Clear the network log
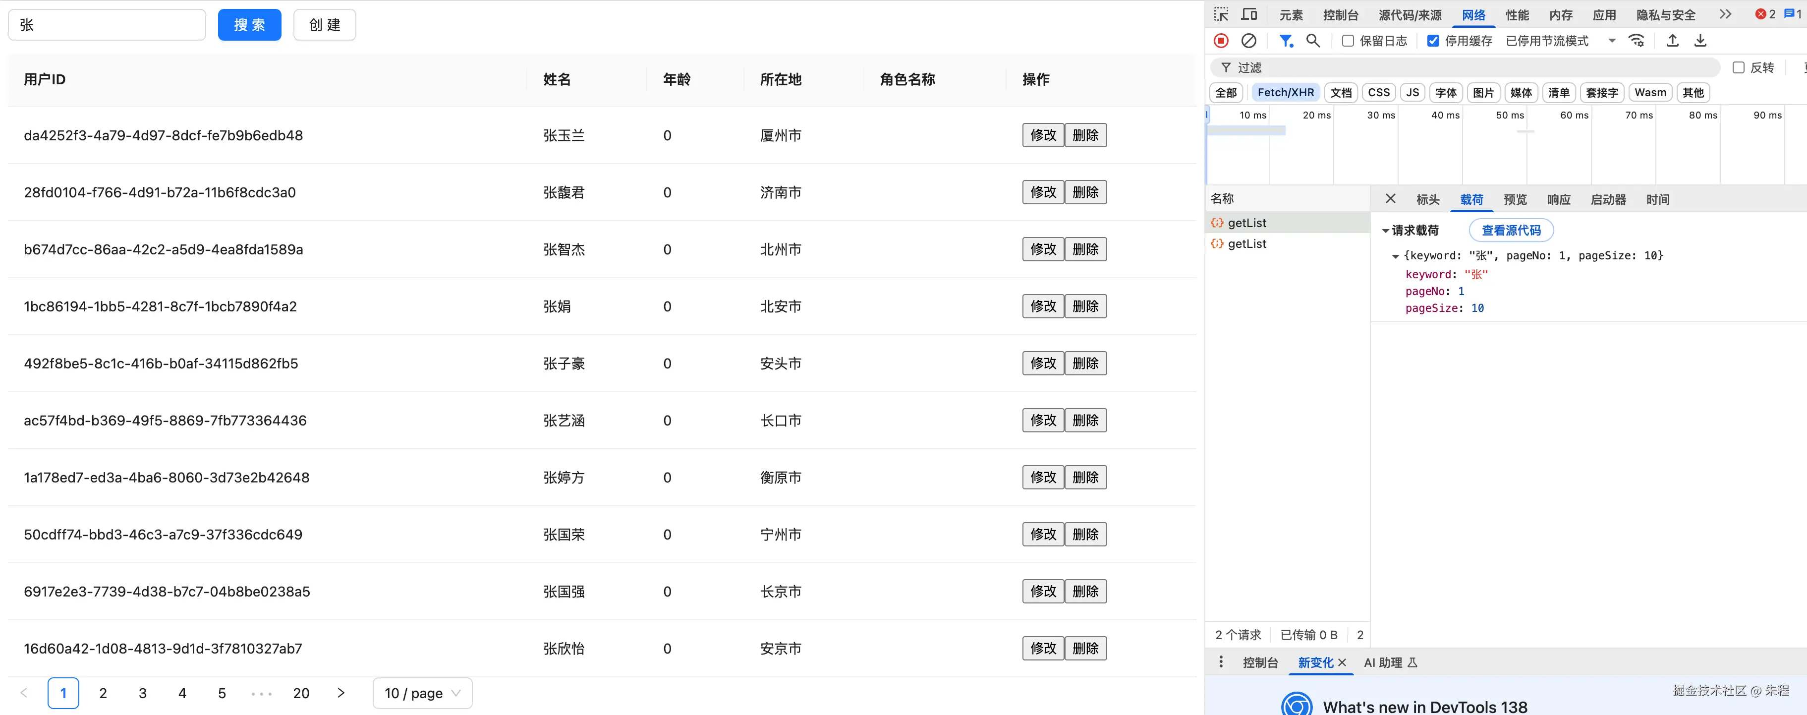This screenshot has height=715, width=1807. [1248, 41]
